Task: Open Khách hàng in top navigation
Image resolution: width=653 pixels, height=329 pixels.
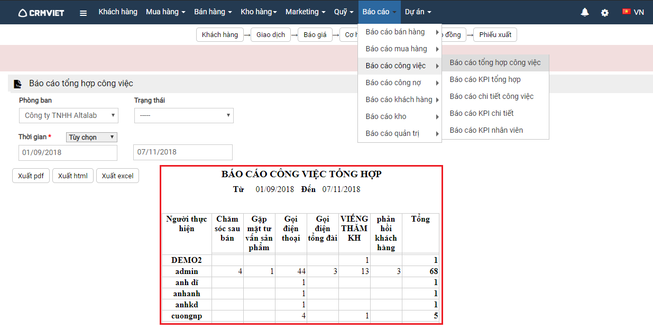Action: 118,12
